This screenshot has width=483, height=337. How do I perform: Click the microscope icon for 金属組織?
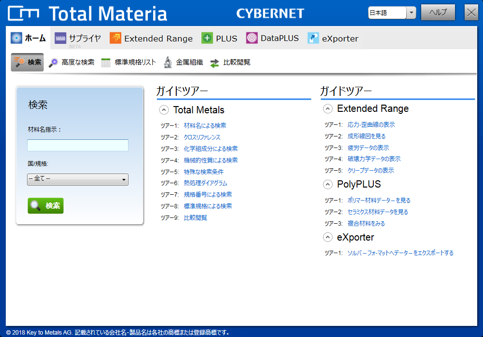(168, 62)
